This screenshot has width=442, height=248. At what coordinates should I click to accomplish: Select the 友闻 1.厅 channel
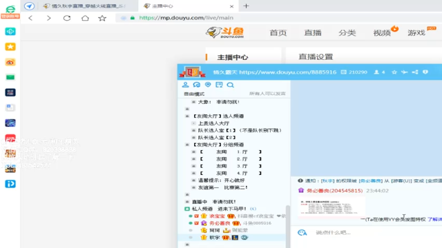(231, 152)
